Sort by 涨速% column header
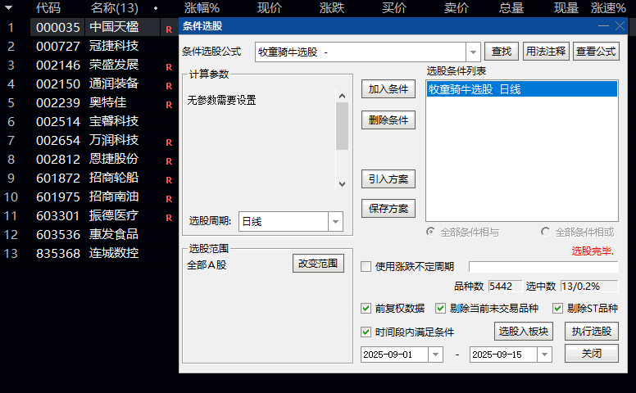Screen dimensions: 636x393 (608, 7)
